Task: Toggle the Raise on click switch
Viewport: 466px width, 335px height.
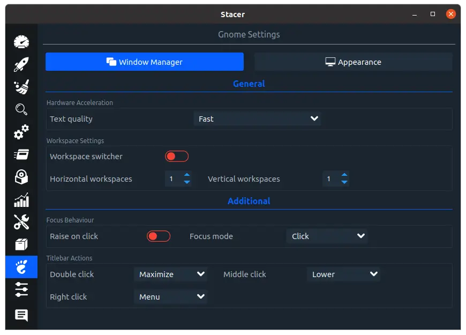Action: [159, 236]
